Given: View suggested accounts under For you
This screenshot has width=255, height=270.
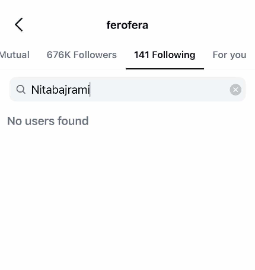Looking at the screenshot, I should point(230,55).
